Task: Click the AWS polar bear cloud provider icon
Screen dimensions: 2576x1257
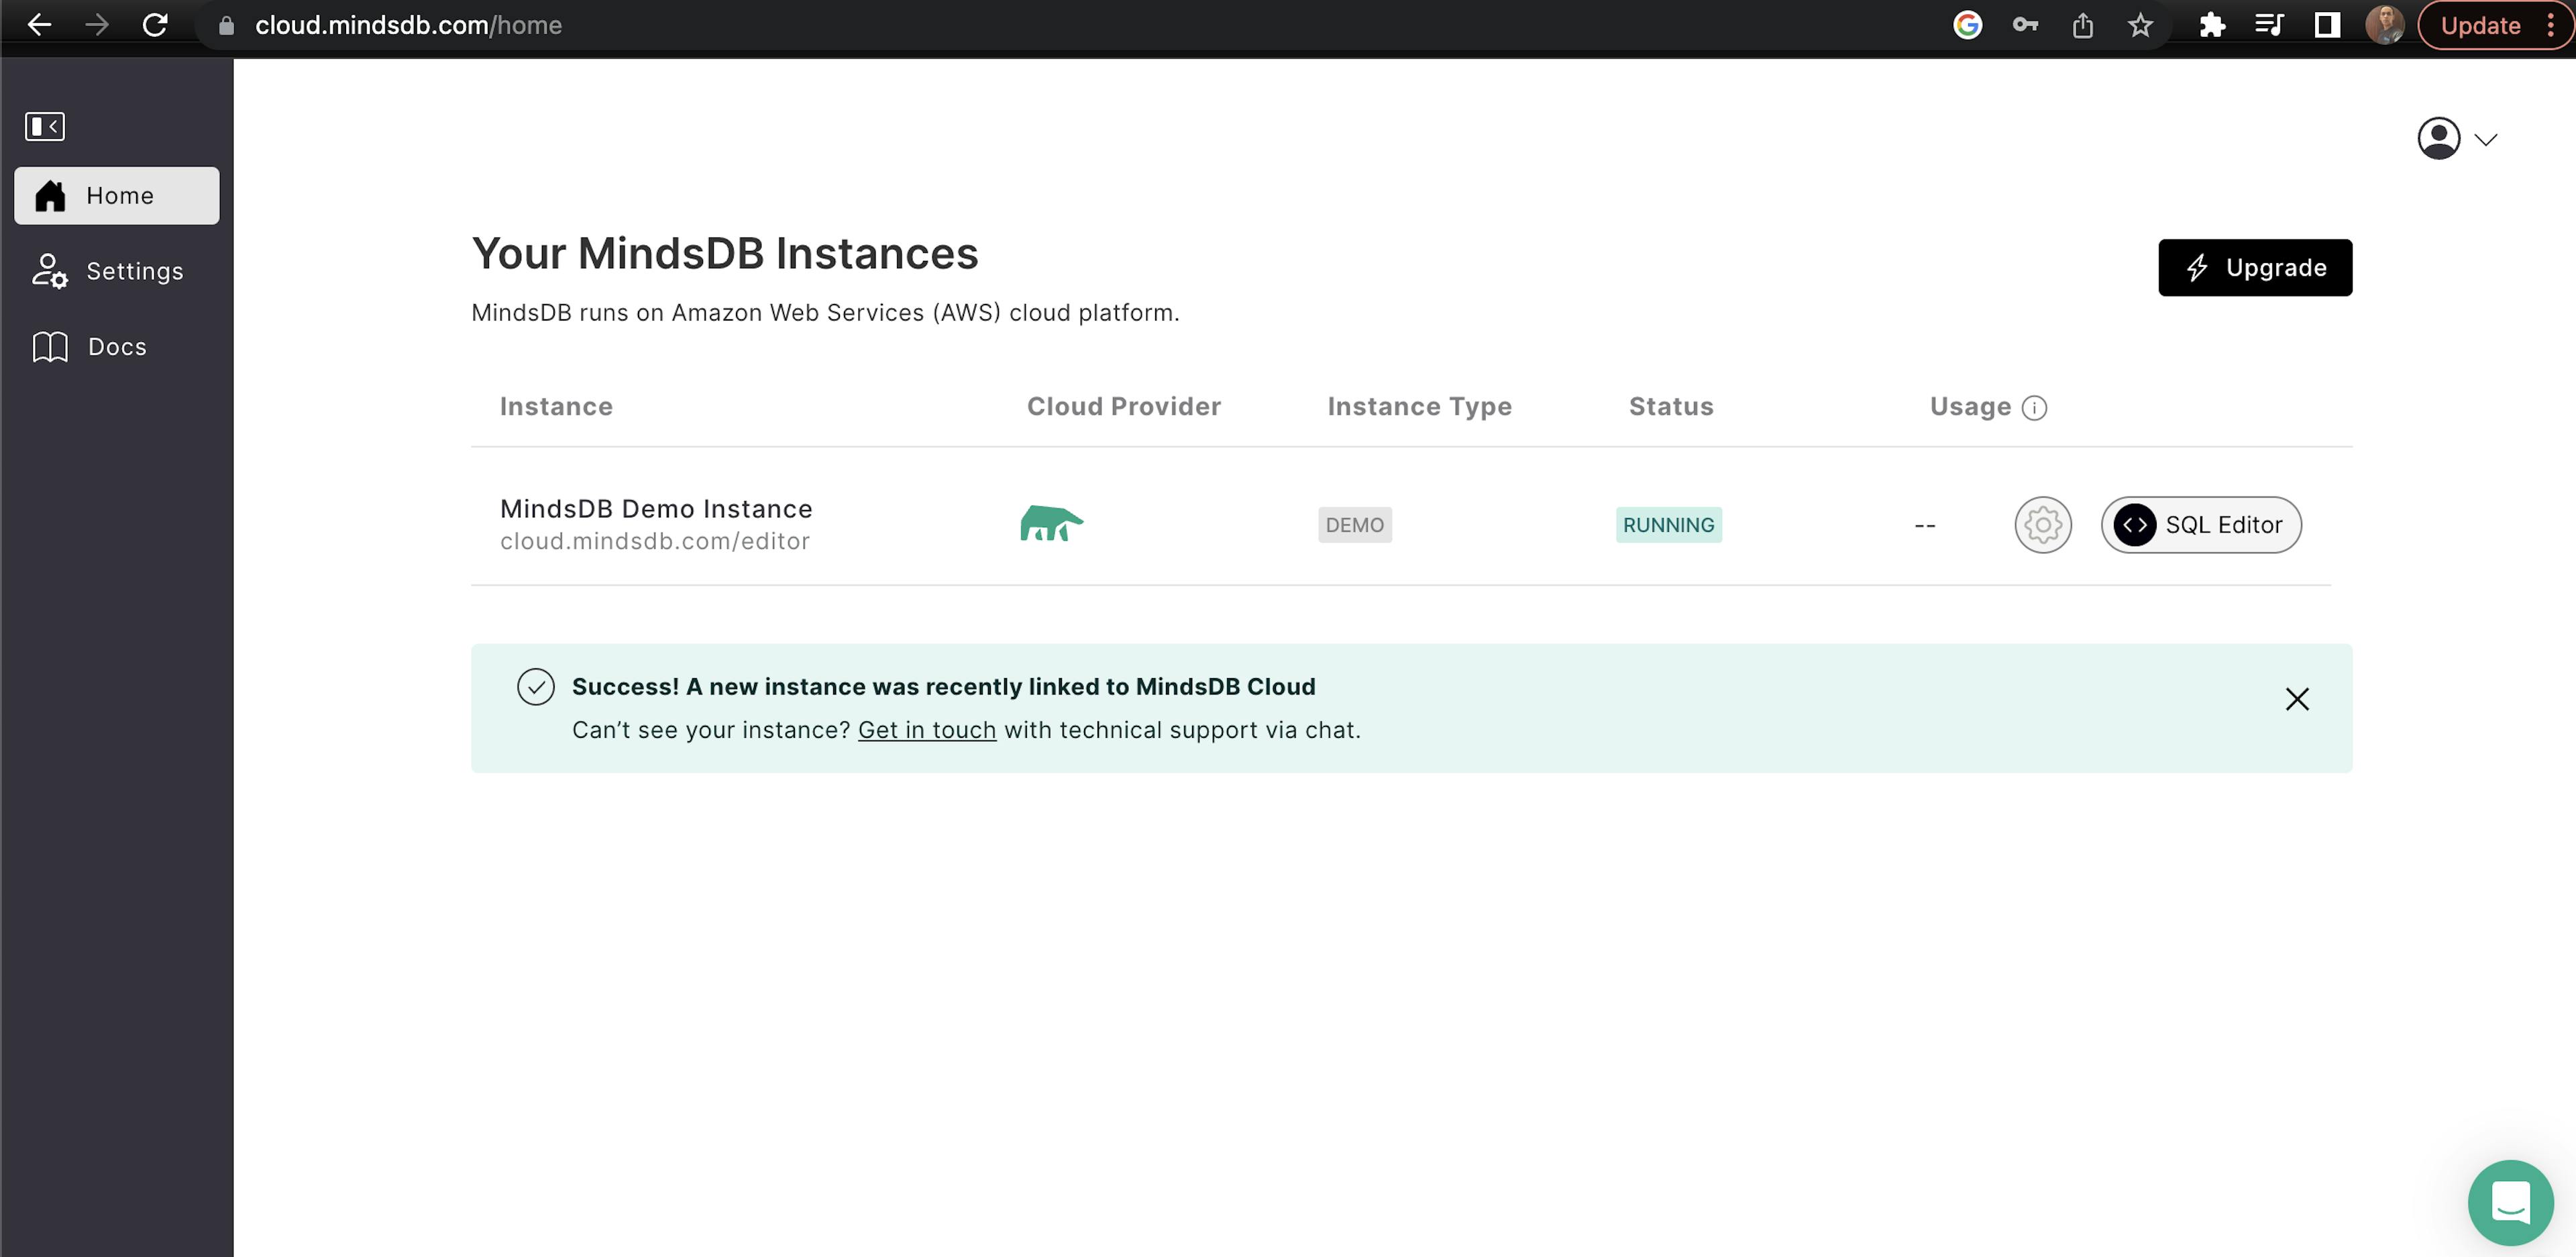Action: pos(1052,522)
